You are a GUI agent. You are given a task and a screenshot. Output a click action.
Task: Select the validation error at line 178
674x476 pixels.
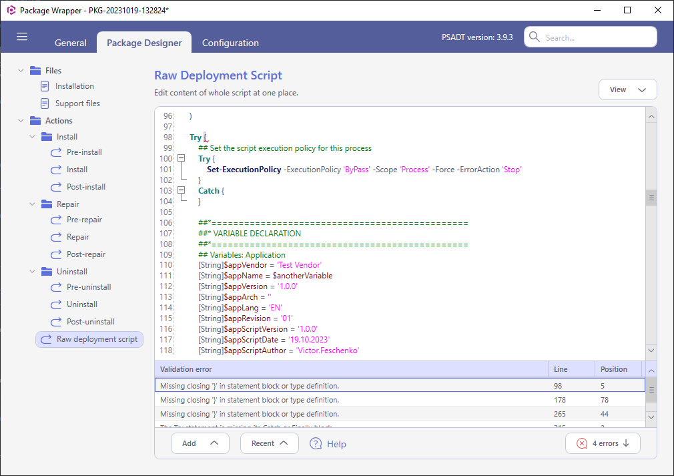(x=400, y=400)
